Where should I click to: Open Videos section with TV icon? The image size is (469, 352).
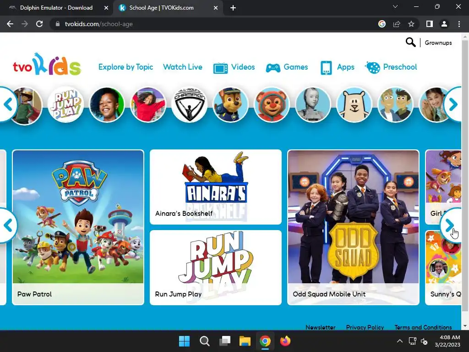click(x=234, y=67)
